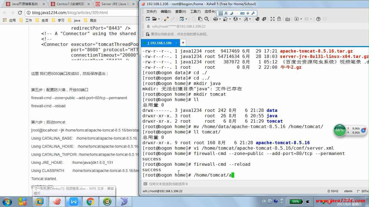Viewport: 369px width, 207px height.
Task: Open 应用 apps shortcut in bookmarks bar
Action: point(9,20)
